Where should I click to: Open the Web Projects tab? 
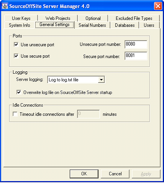[58, 18]
